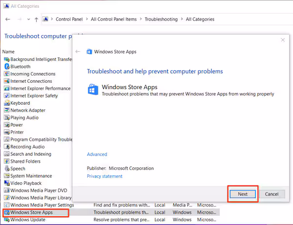Click the Bluetooth troubleshooter icon

7,67
